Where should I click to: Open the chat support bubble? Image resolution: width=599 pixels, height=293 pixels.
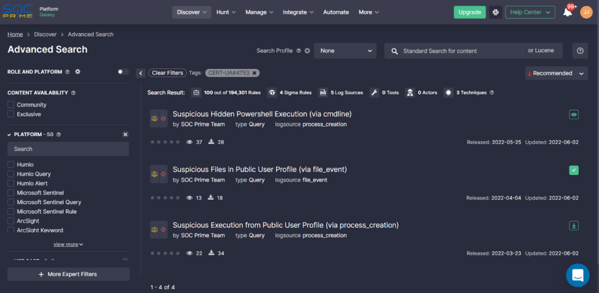[x=578, y=275]
